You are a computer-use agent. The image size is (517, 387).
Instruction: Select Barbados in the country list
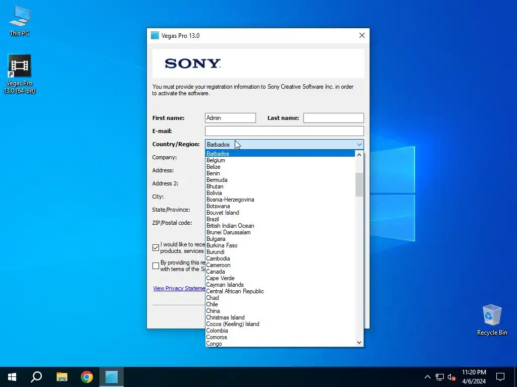[280, 154]
